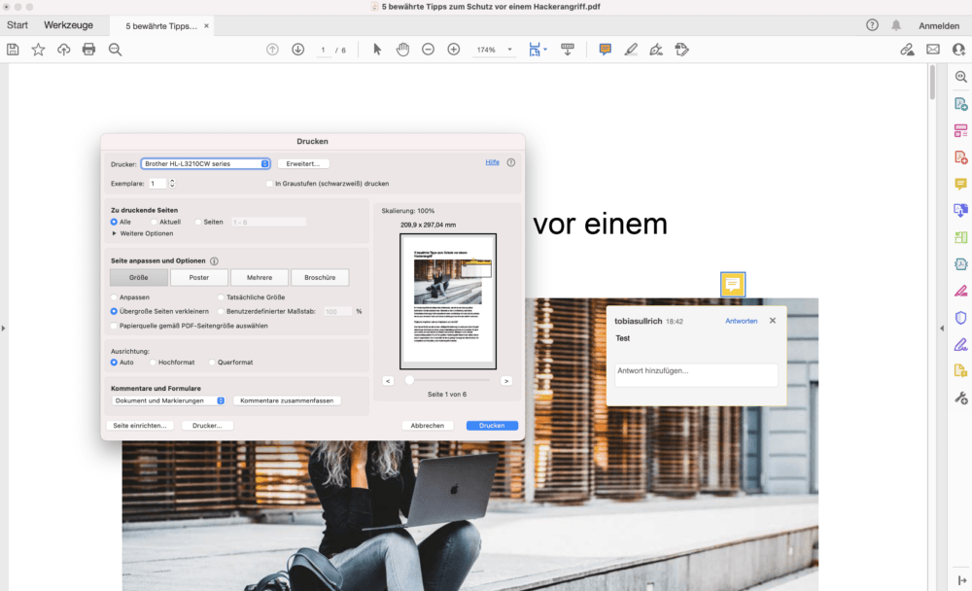Select Hochformat orientation

click(x=153, y=363)
